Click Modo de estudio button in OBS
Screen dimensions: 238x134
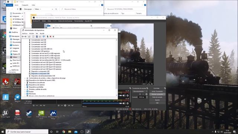(x=157, y=97)
